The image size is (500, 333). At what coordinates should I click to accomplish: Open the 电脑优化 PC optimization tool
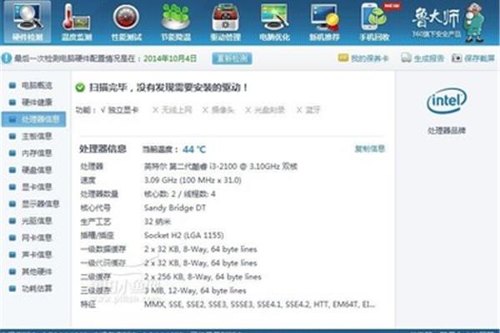[274, 22]
